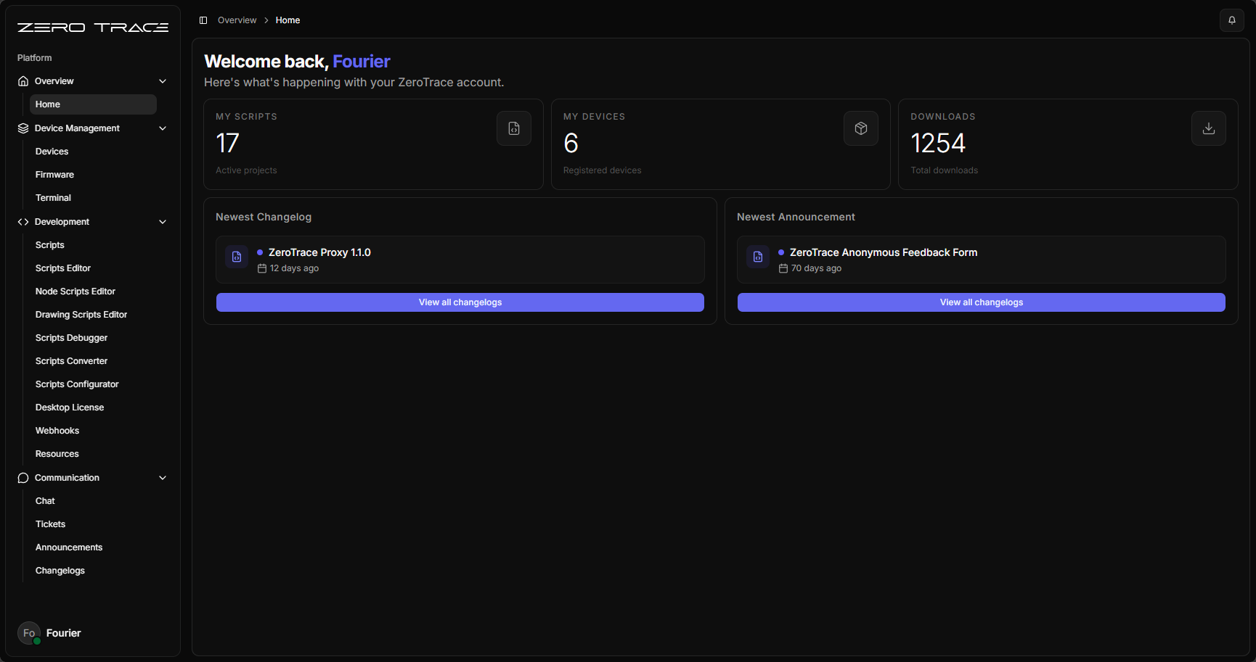Click the document icon beside ZeroTrace Proxy 1.1.0
This screenshot has height=662, width=1256.
point(237,257)
